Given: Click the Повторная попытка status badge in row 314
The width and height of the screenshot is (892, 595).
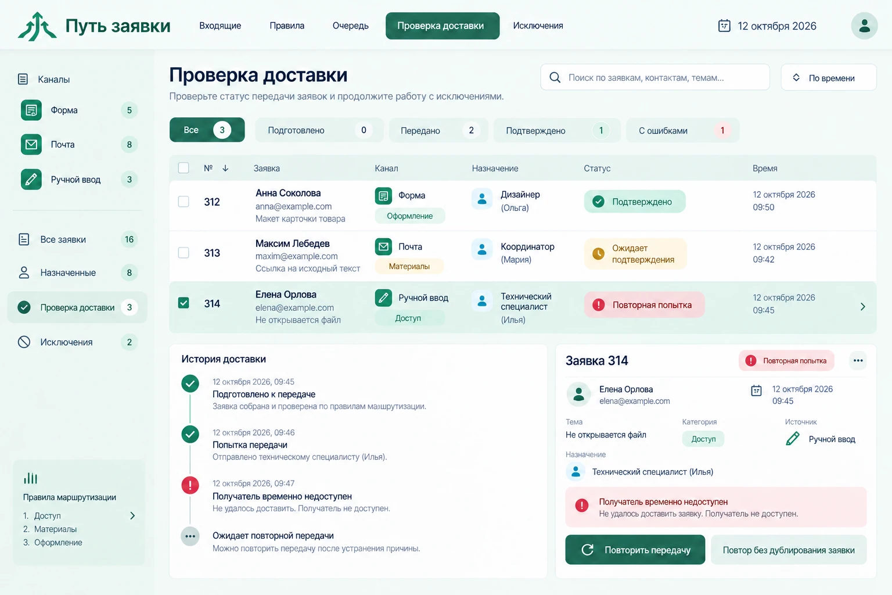Looking at the screenshot, I should [x=644, y=304].
